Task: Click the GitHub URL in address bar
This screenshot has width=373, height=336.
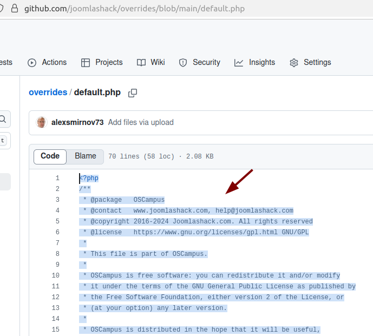Action: point(134,9)
